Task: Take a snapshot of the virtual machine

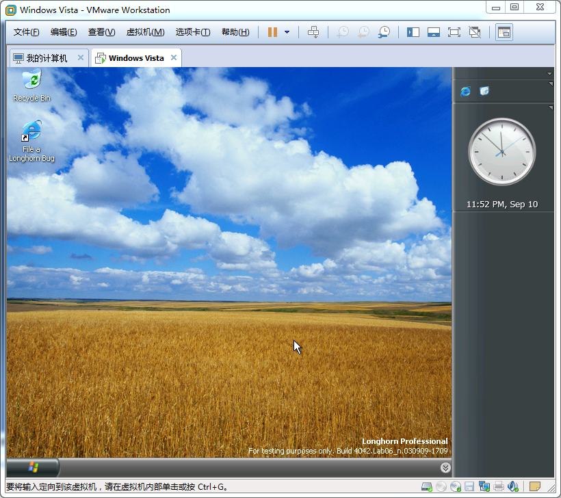Action: click(343, 32)
